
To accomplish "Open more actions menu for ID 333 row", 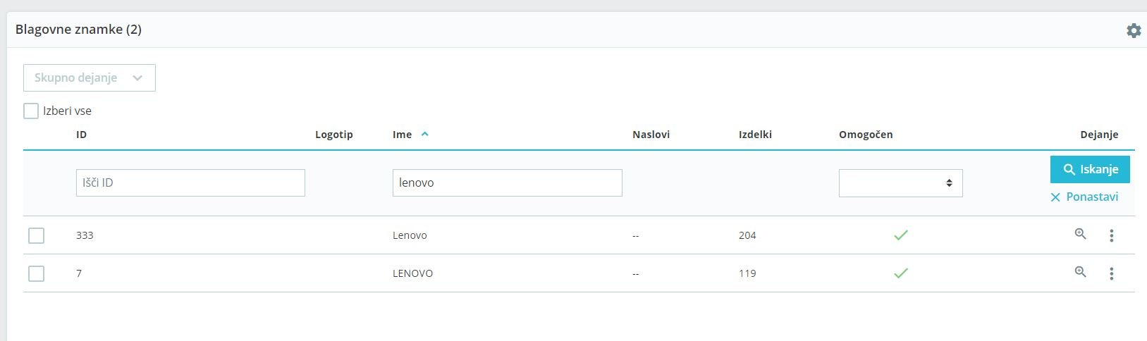I will point(1111,235).
